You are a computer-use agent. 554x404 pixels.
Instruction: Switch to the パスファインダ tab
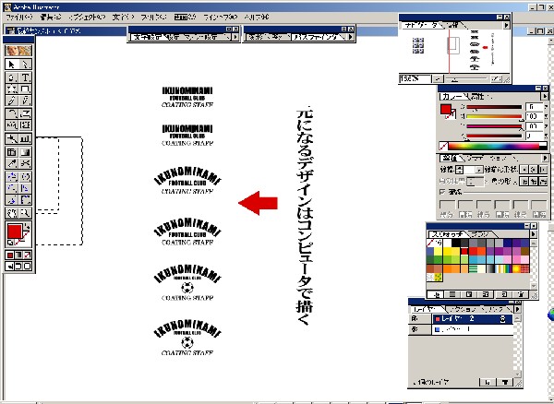317,37
